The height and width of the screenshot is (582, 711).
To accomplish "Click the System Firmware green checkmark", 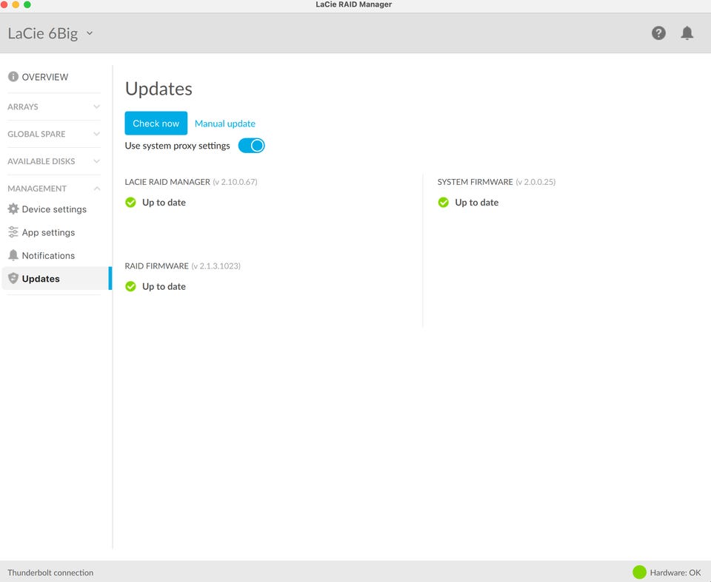I will 444,203.
